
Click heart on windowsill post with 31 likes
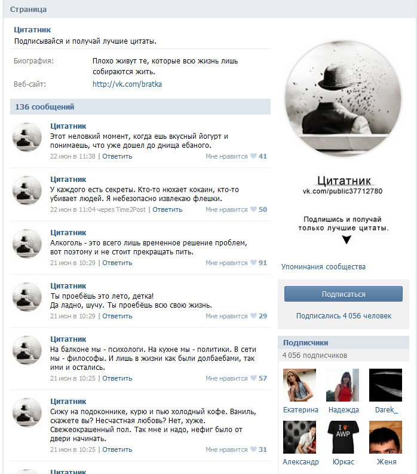click(x=253, y=449)
